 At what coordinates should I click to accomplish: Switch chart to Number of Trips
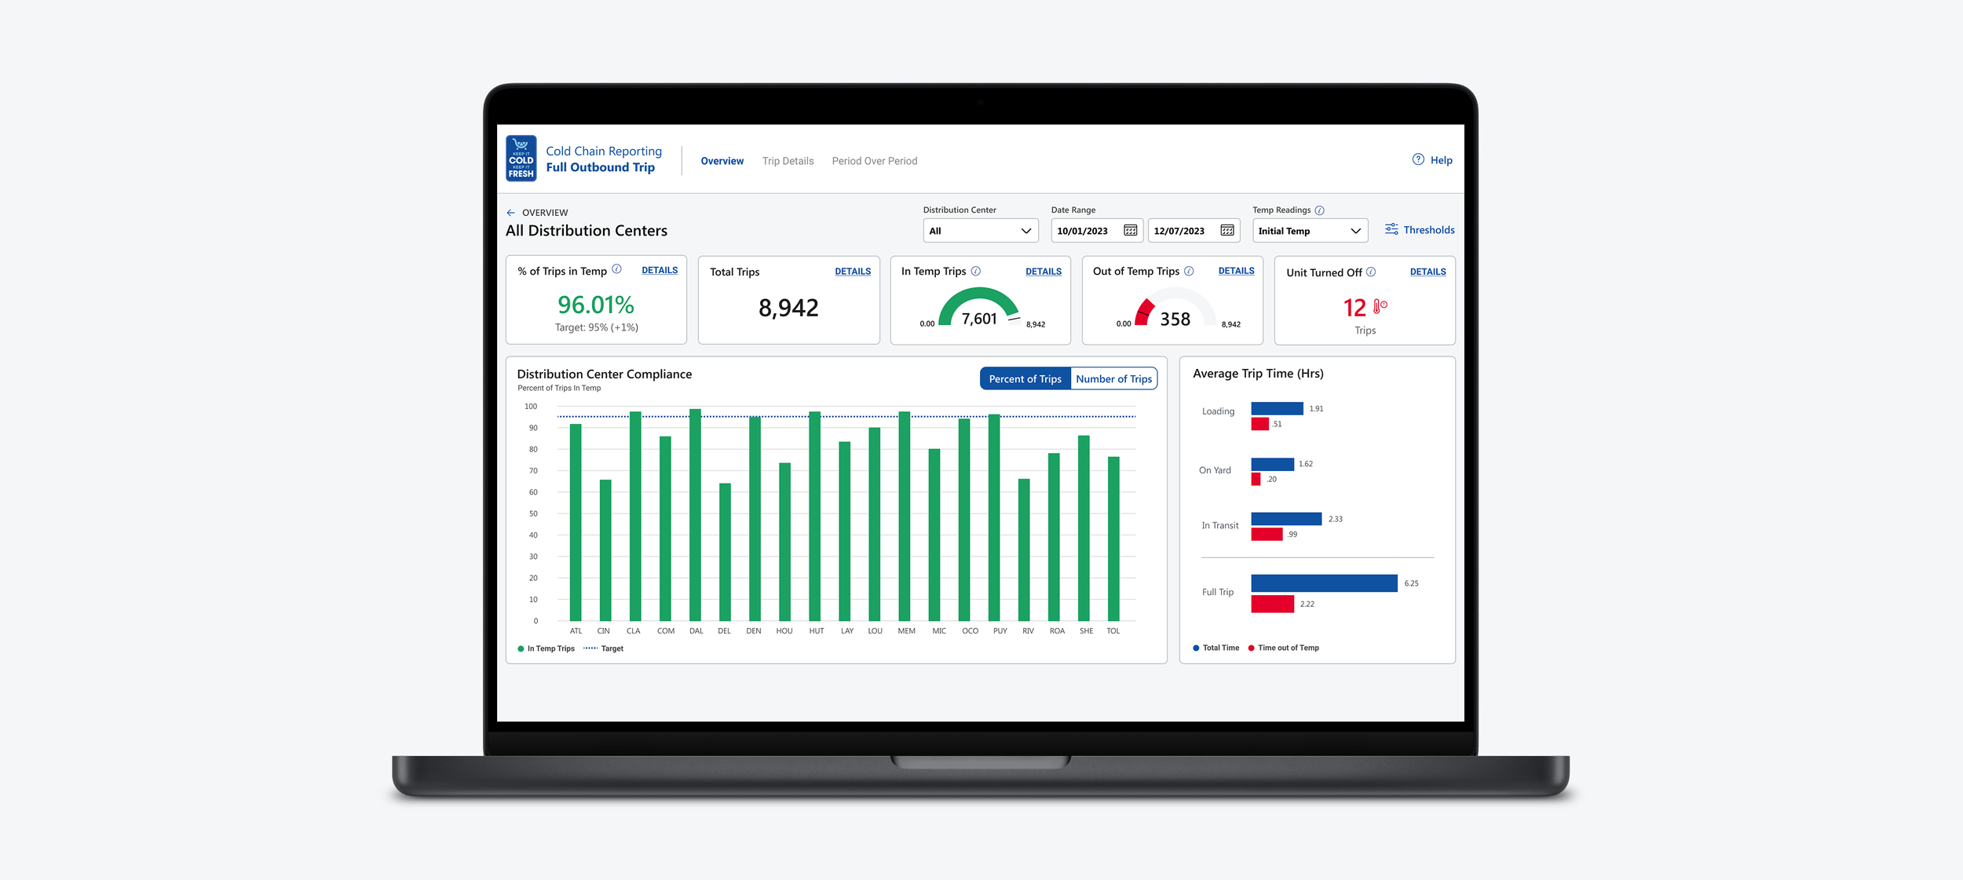[x=1113, y=378]
